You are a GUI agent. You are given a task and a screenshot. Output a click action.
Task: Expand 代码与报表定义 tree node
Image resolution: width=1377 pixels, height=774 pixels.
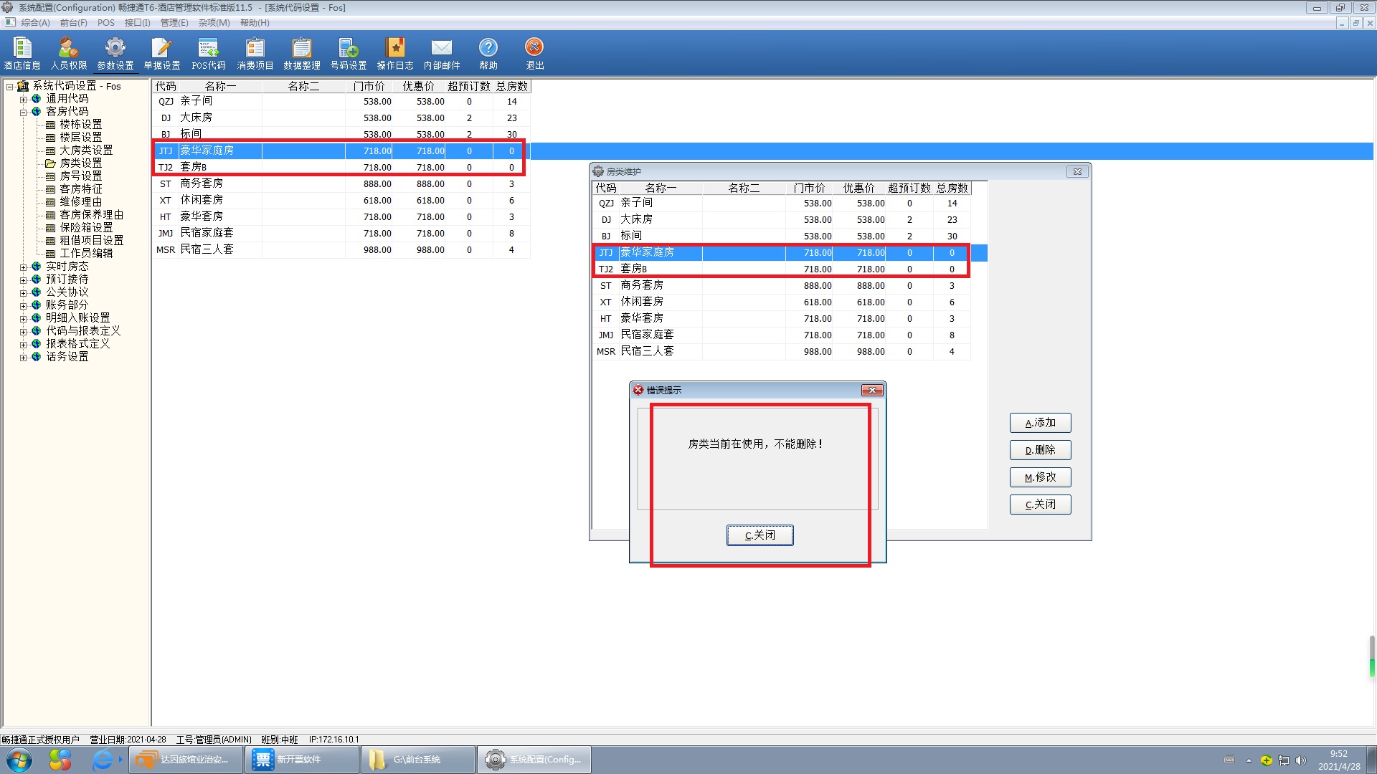click(23, 332)
